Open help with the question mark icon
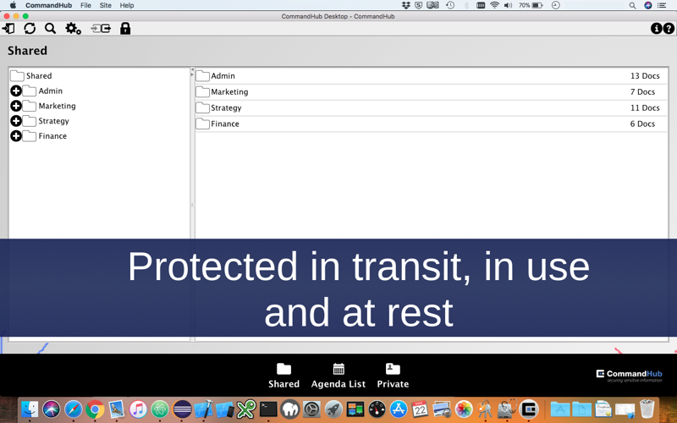The width and height of the screenshot is (677, 423). pyautogui.click(x=669, y=29)
